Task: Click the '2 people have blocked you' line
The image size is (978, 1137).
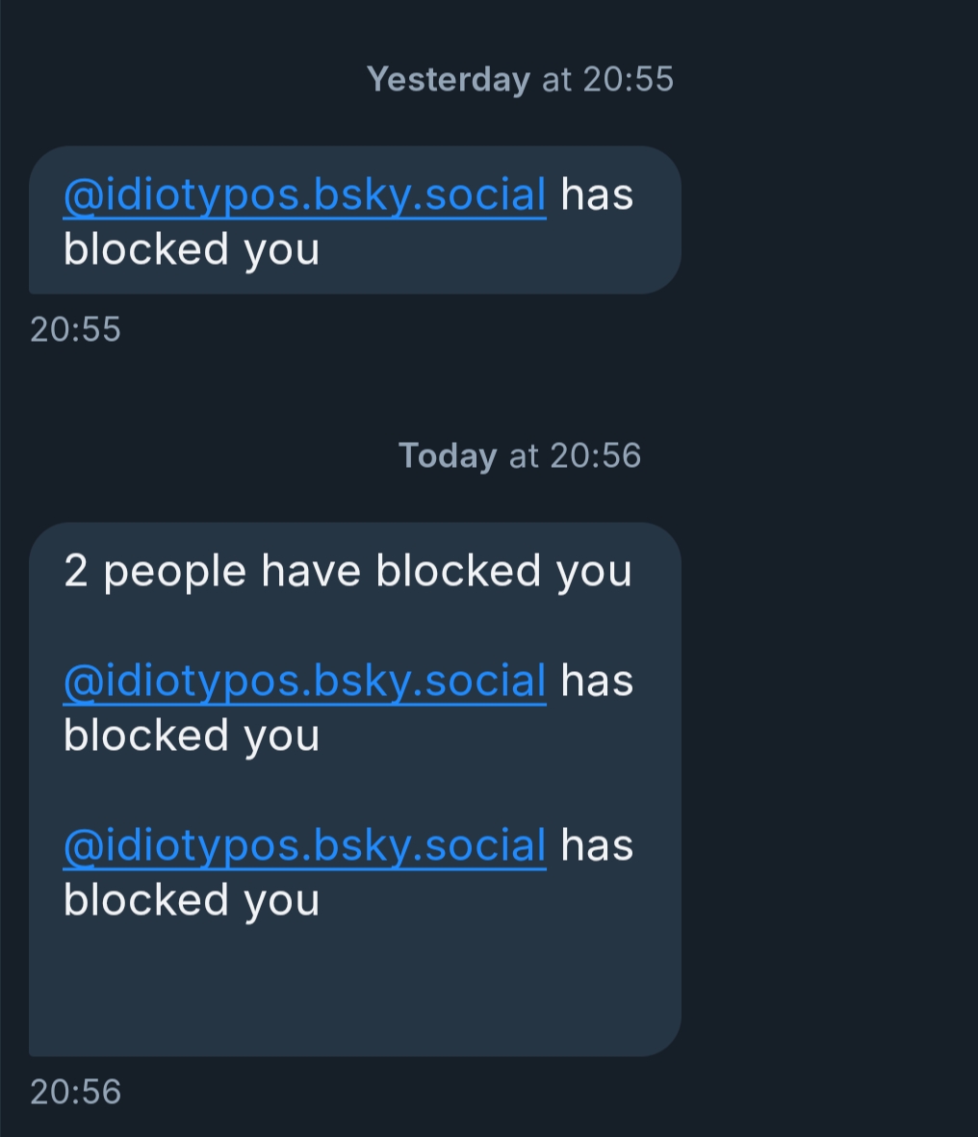Action: (348, 571)
